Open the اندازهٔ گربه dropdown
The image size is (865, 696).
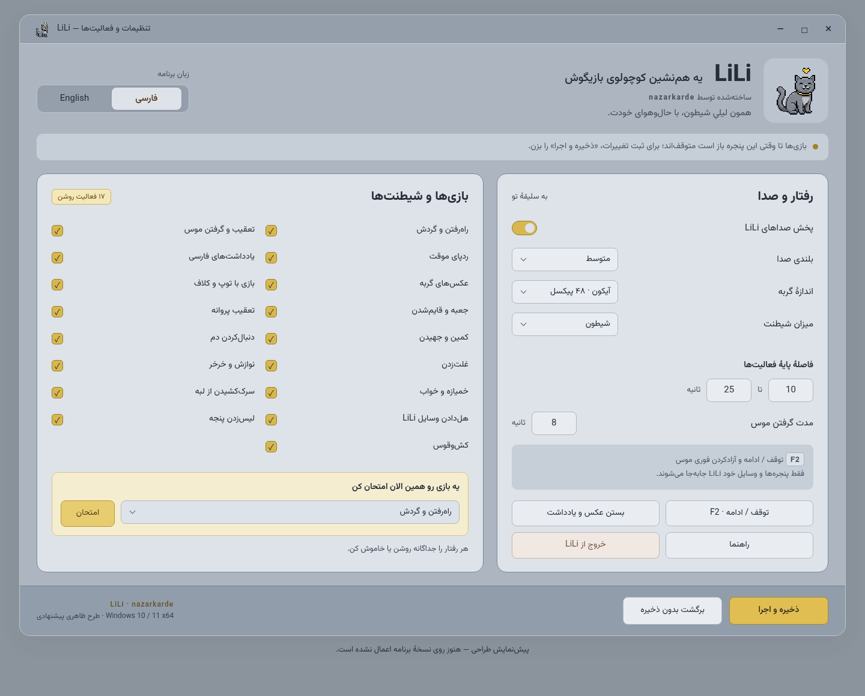coord(565,292)
